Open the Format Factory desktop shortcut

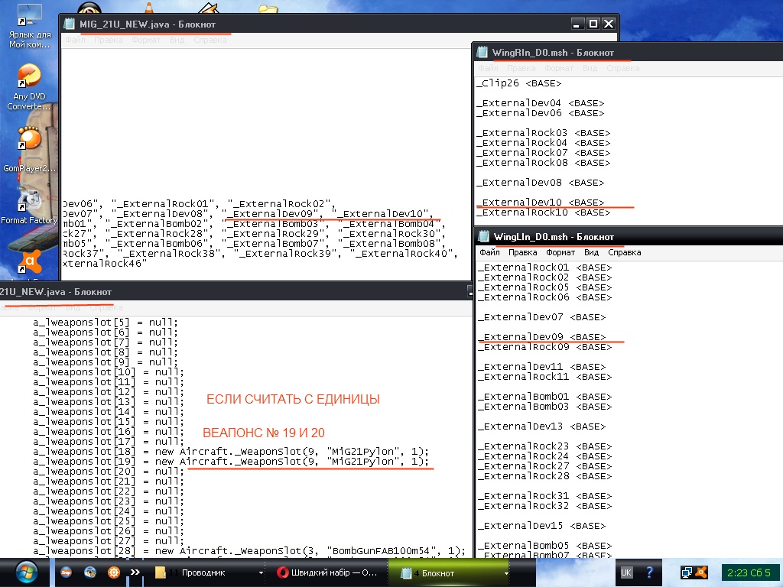pyautogui.click(x=29, y=200)
